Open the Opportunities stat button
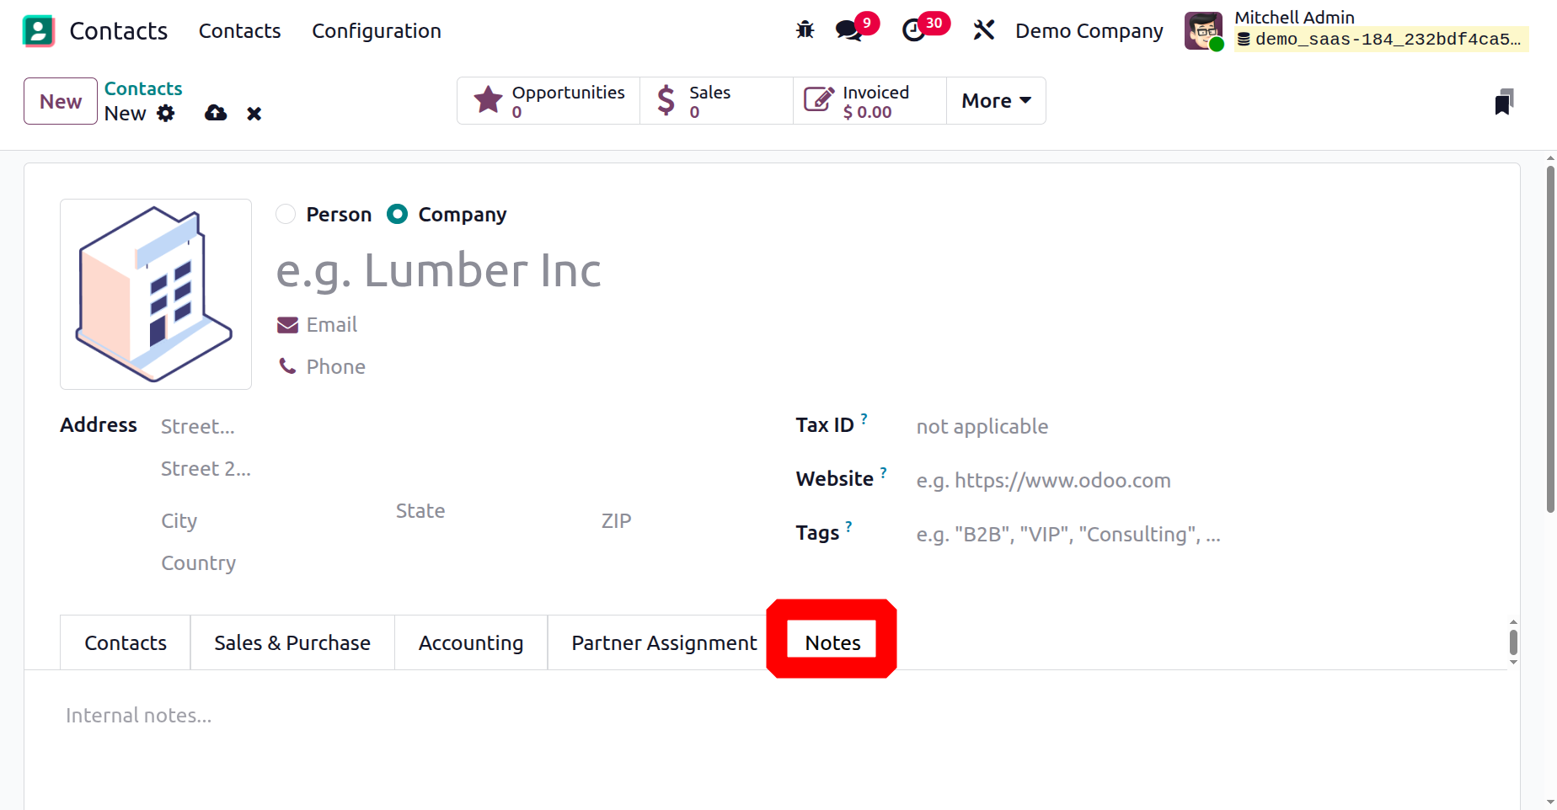This screenshot has width=1557, height=810. pyautogui.click(x=548, y=101)
